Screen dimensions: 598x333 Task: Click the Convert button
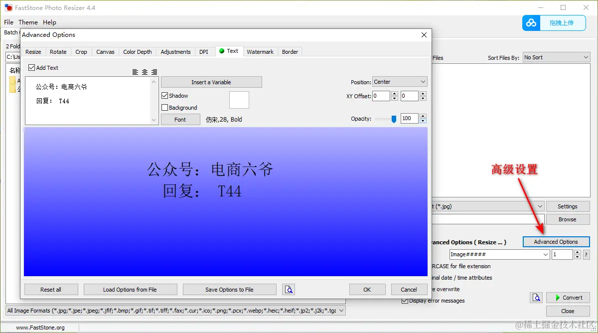coord(568,298)
